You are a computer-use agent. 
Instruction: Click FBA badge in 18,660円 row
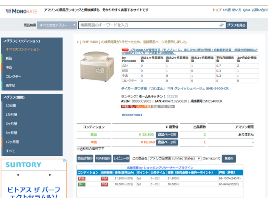(x=105, y=184)
